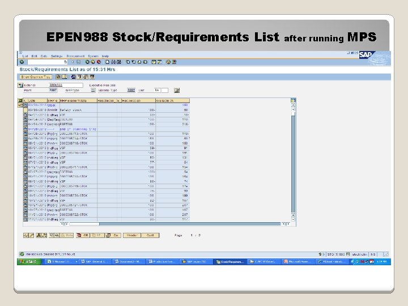The width and height of the screenshot is (408, 306).
Task: Click the taskbar clock
Action: (381, 261)
